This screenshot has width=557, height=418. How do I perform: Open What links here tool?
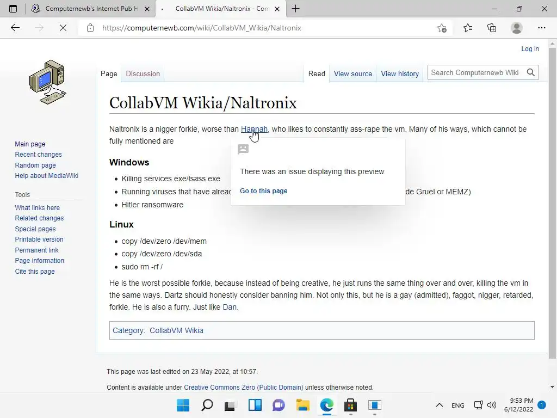pos(38,207)
